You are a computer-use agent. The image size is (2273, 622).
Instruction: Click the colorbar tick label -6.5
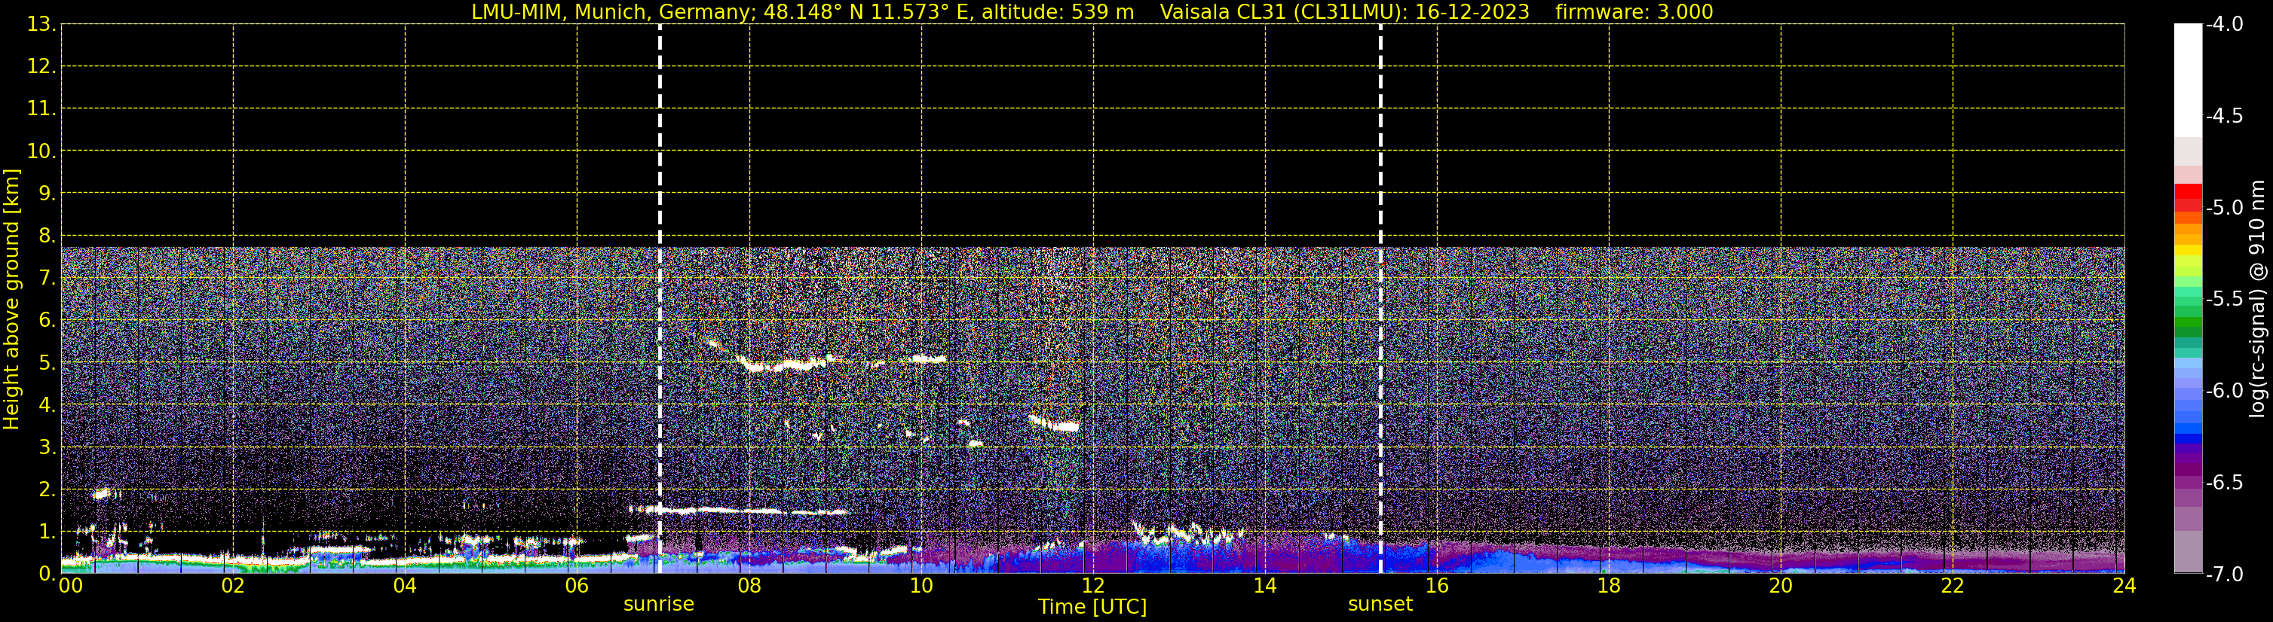pyautogui.click(x=2223, y=483)
